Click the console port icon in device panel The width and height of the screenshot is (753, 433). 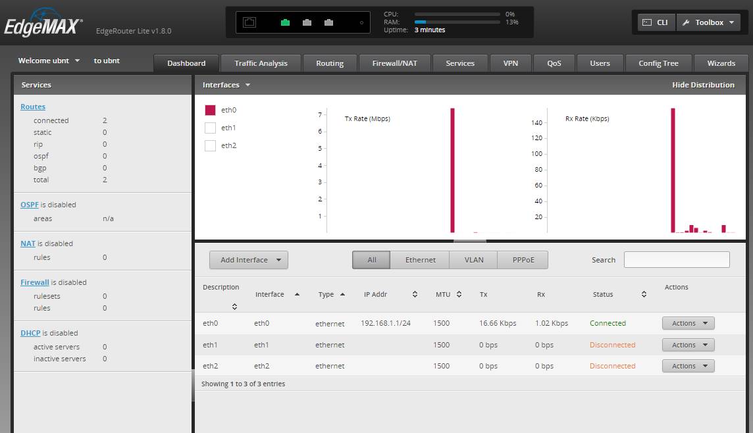point(249,22)
